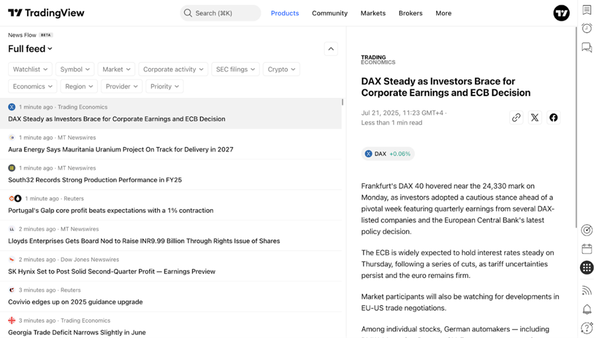Click the DAX +0.06% symbol chip
The image size is (596, 338).
(x=388, y=153)
